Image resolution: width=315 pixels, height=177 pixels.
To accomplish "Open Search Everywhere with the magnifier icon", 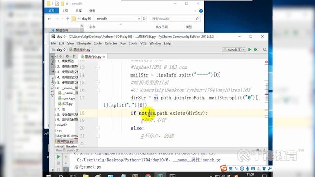I will tap(265, 49).
